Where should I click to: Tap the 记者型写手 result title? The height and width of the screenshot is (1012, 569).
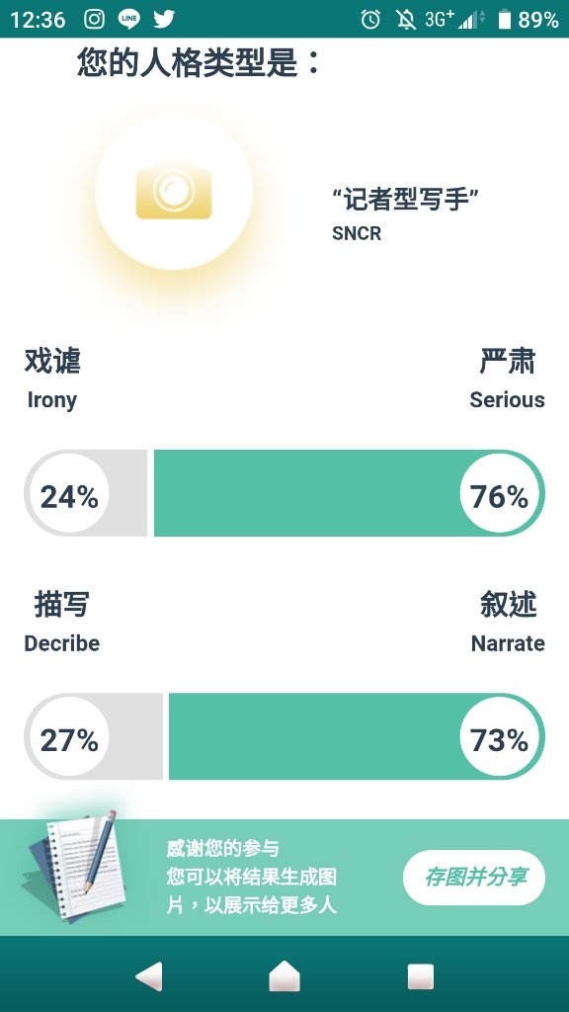pyautogui.click(x=405, y=200)
